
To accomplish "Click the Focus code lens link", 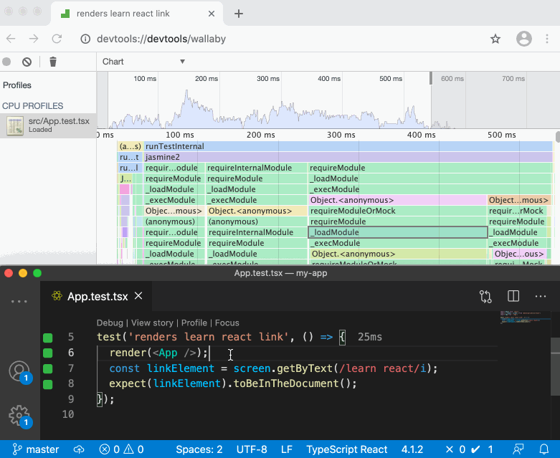I will 227,323.
